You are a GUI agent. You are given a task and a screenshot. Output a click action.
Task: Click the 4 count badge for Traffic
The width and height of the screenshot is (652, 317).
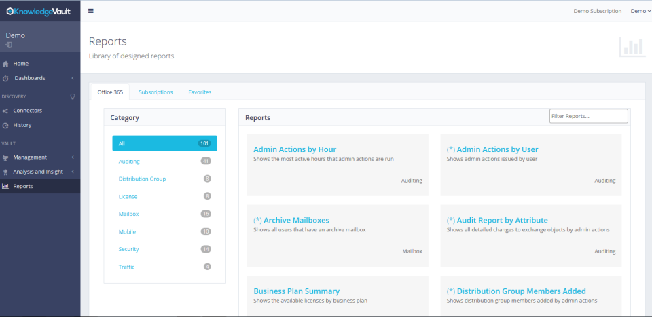[x=207, y=267]
